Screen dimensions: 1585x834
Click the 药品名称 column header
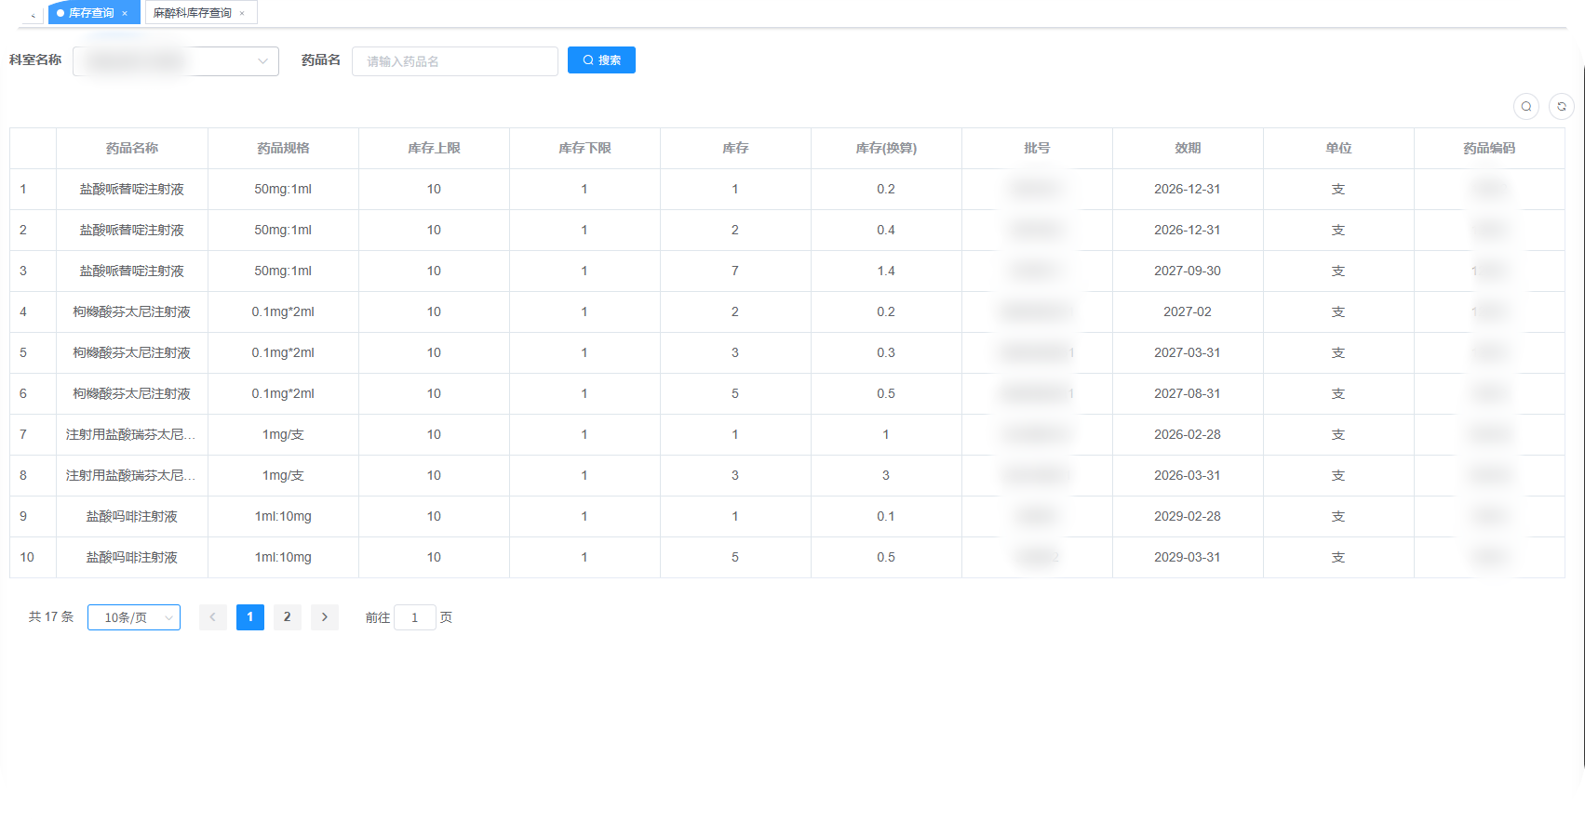point(132,149)
